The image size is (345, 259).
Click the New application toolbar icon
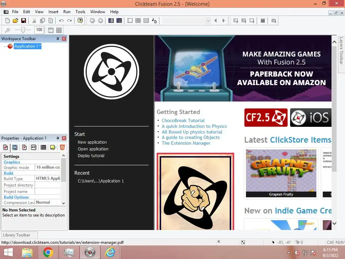(7, 21)
